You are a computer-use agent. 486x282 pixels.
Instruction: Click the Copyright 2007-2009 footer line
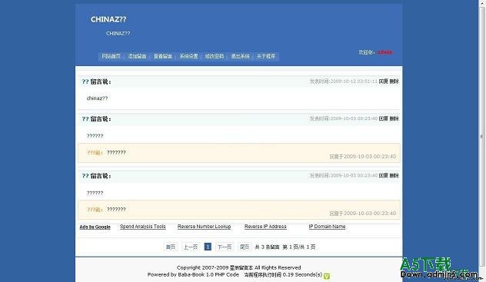pyautogui.click(x=238, y=267)
